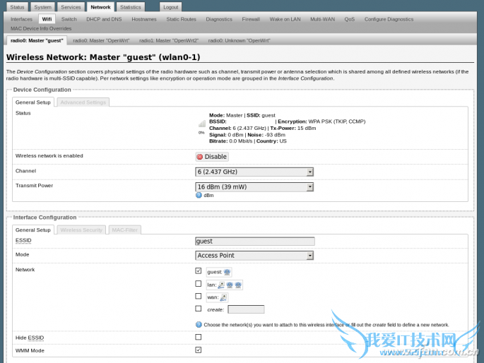Click the Logout tab

[171, 7]
